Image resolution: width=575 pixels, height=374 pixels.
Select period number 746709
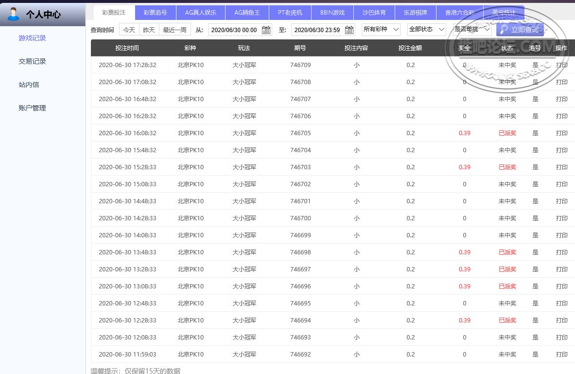tap(300, 65)
